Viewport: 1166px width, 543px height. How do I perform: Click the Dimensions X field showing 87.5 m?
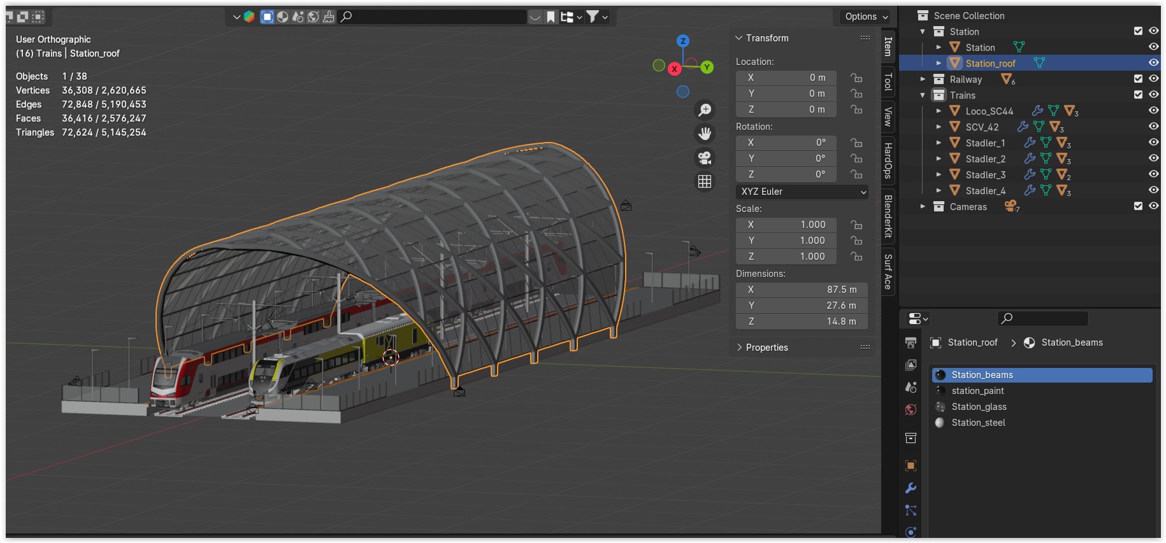(802, 290)
